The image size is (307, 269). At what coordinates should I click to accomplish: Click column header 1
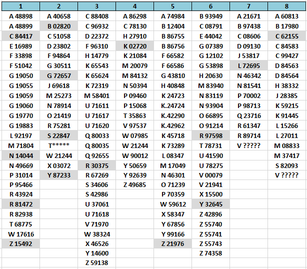tap(20, 6)
